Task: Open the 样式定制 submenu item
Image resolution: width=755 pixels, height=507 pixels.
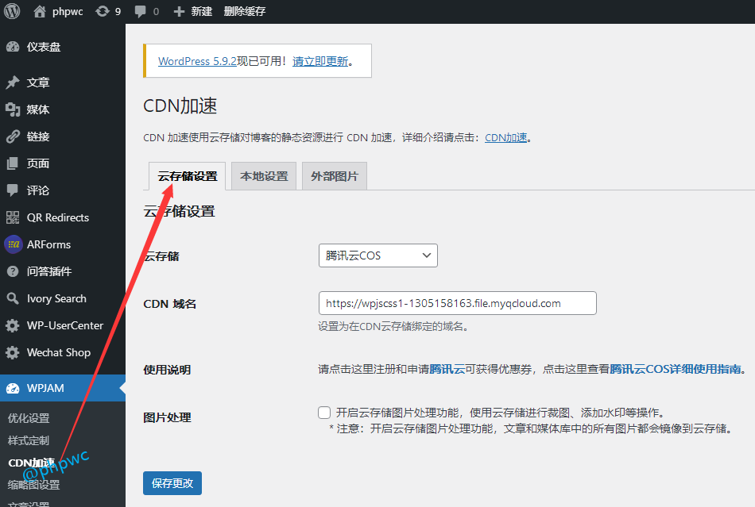Action: (x=29, y=440)
